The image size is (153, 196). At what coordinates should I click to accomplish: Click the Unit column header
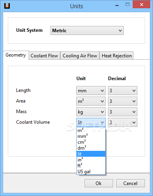81,79
